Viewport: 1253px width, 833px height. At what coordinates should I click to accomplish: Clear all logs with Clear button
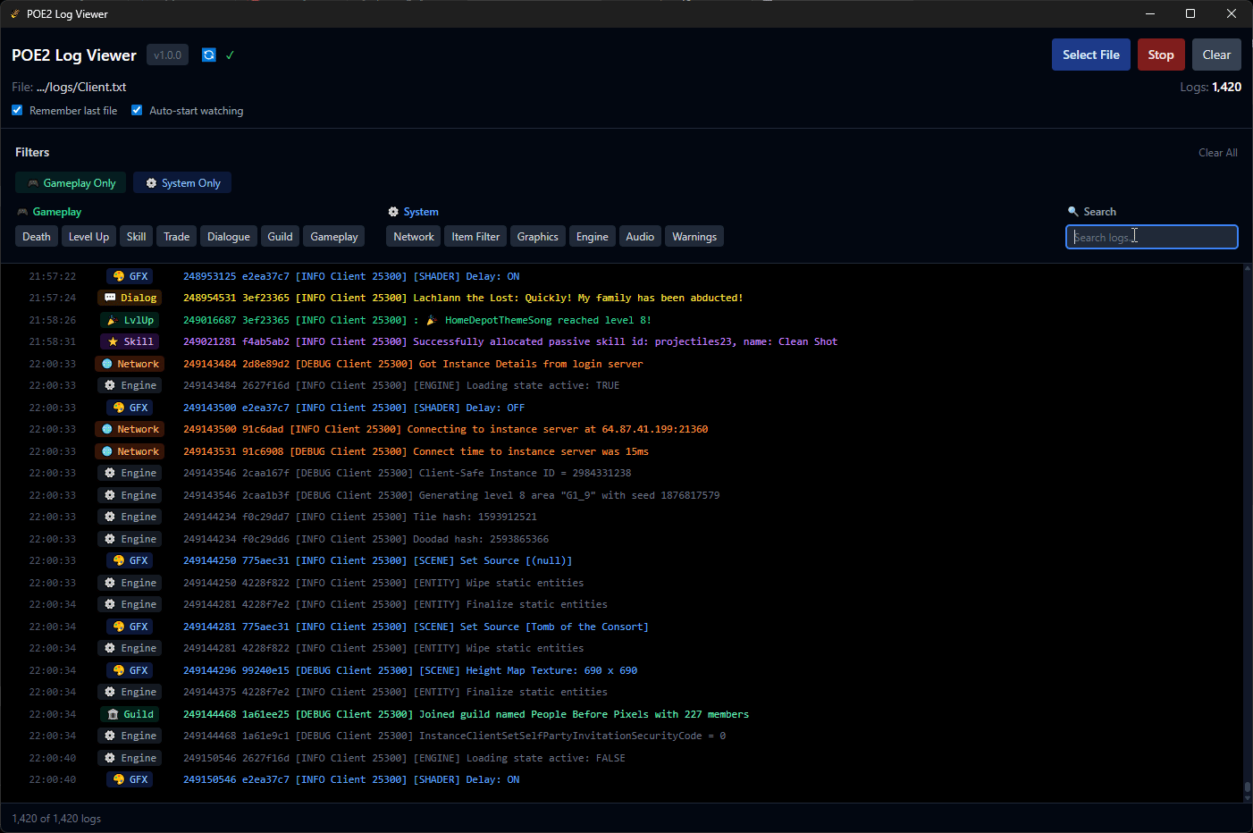(1216, 55)
